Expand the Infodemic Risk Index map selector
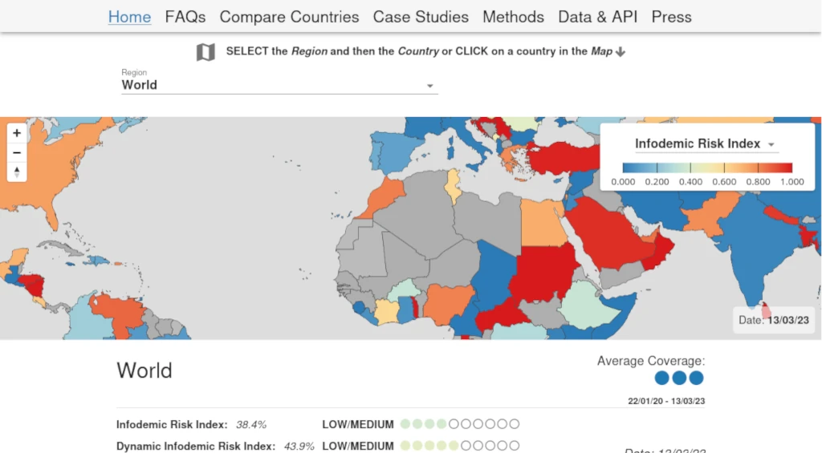Viewport: 822px width, 453px height. pyautogui.click(x=706, y=144)
